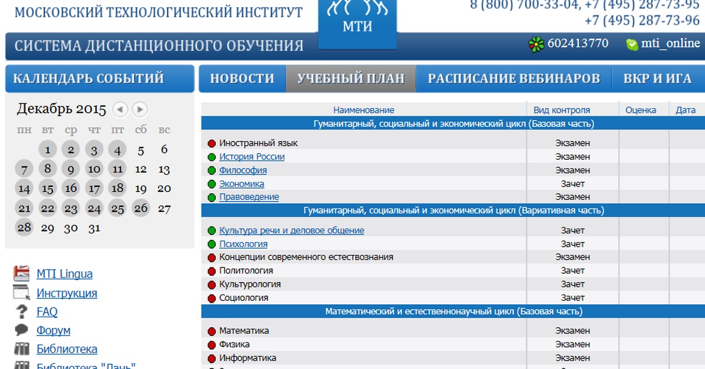The height and width of the screenshot is (369, 705).
Task: Click the mti_online chat icon
Action: [632, 44]
